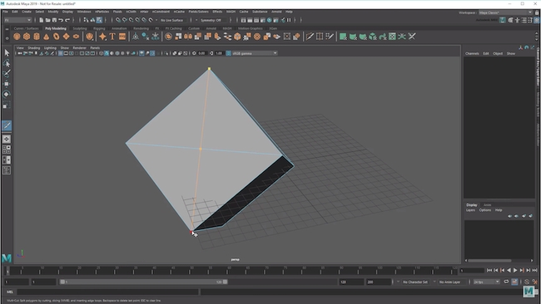This screenshot has height=304, width=541.
Task: Click the play forwards button
Action: pos(515,270)
